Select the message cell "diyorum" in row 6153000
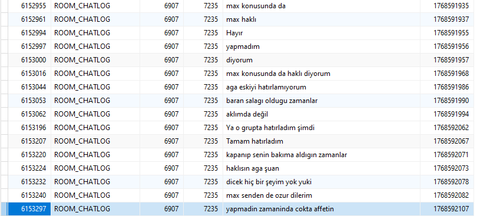 point(322,60)
